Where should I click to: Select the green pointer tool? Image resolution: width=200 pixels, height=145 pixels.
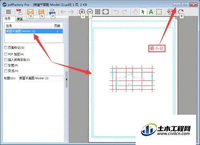143,12
